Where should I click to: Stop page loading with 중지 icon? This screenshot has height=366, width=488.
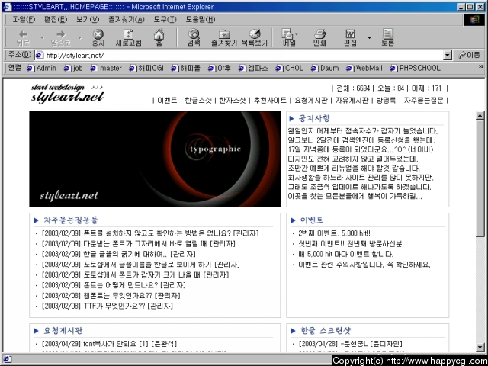click(x=98, y=37)
